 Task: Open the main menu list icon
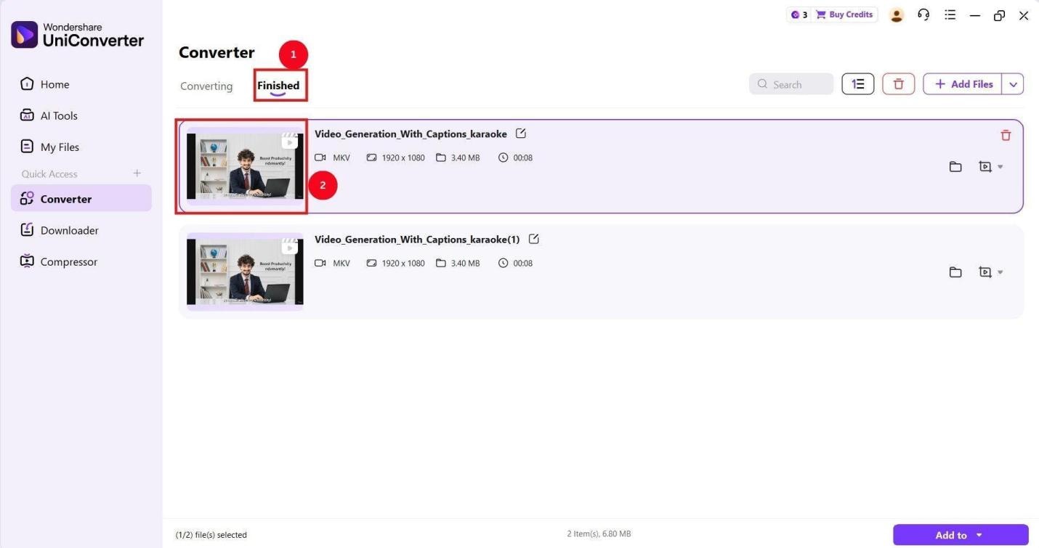[x=950, y=15]
